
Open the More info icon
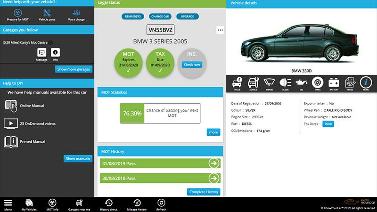366,83
